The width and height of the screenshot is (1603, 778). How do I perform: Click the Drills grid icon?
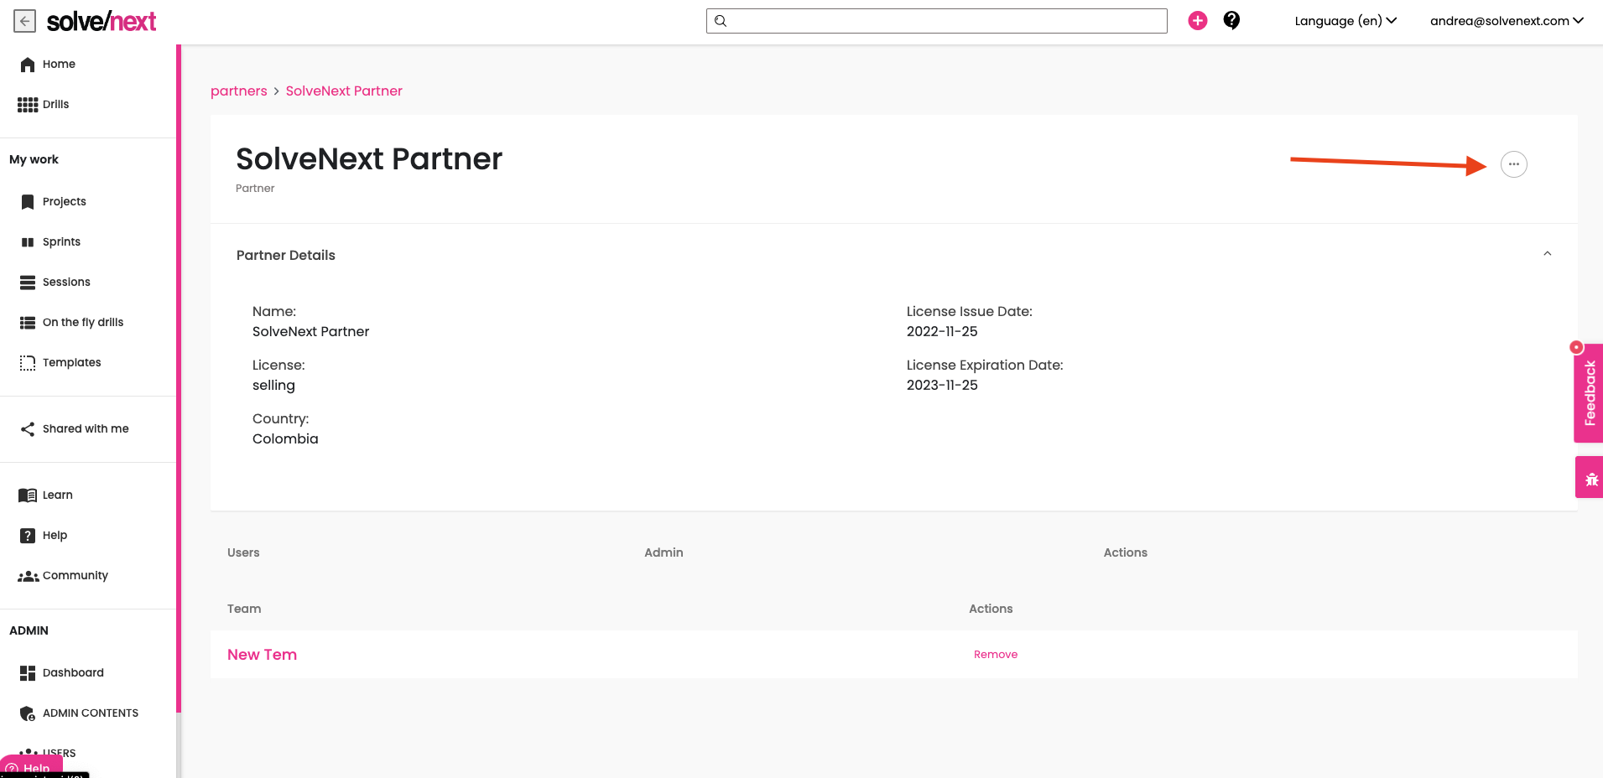tap(28, 105)
